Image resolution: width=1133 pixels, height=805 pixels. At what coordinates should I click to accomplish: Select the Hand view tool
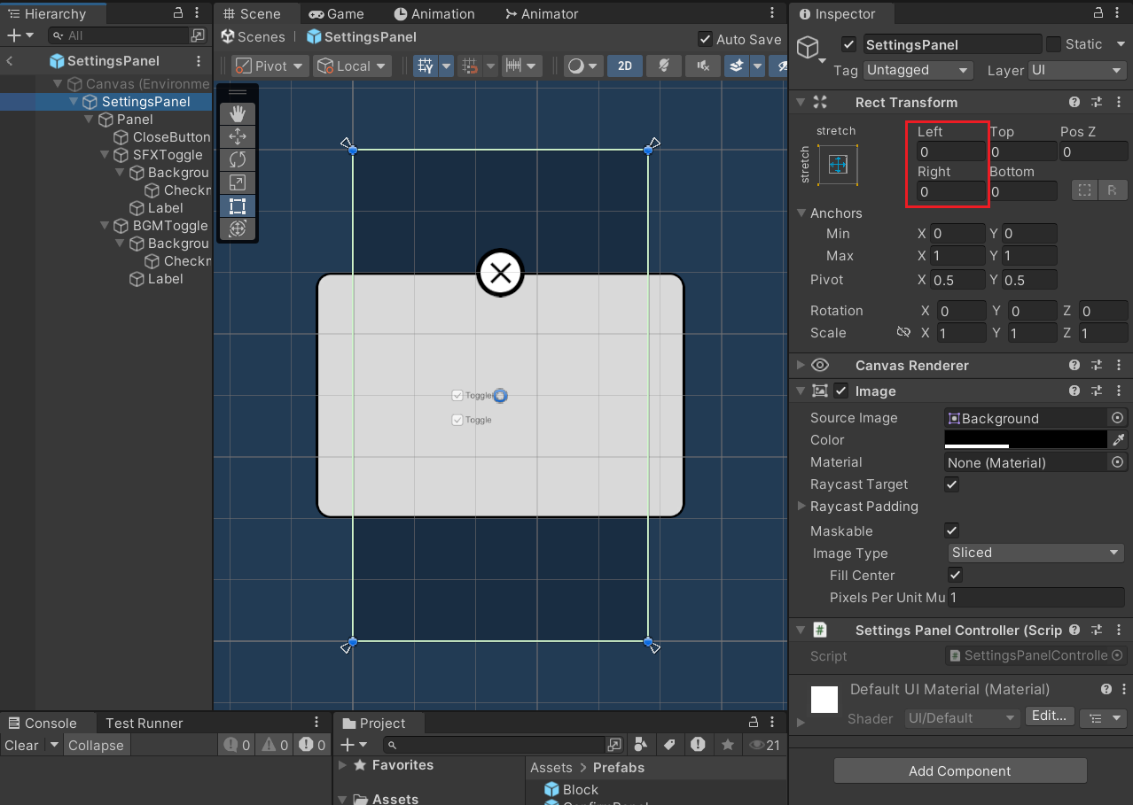point(237,113)
